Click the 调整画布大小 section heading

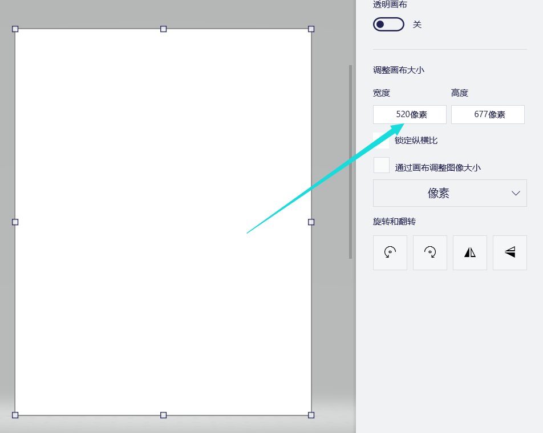398,70
